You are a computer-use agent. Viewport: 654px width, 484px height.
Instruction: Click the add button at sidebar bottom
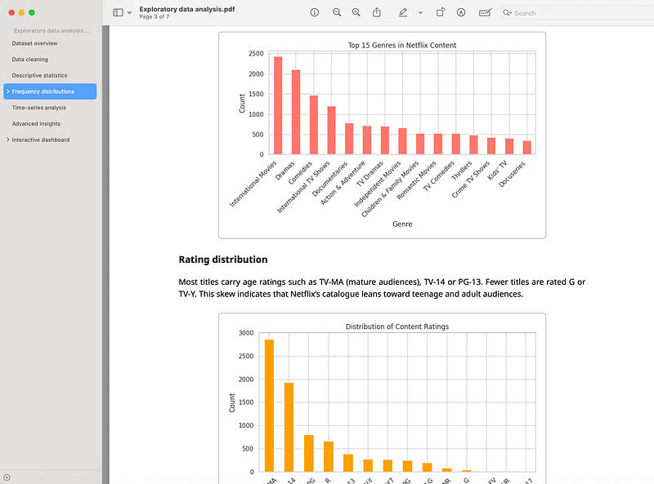7,477
